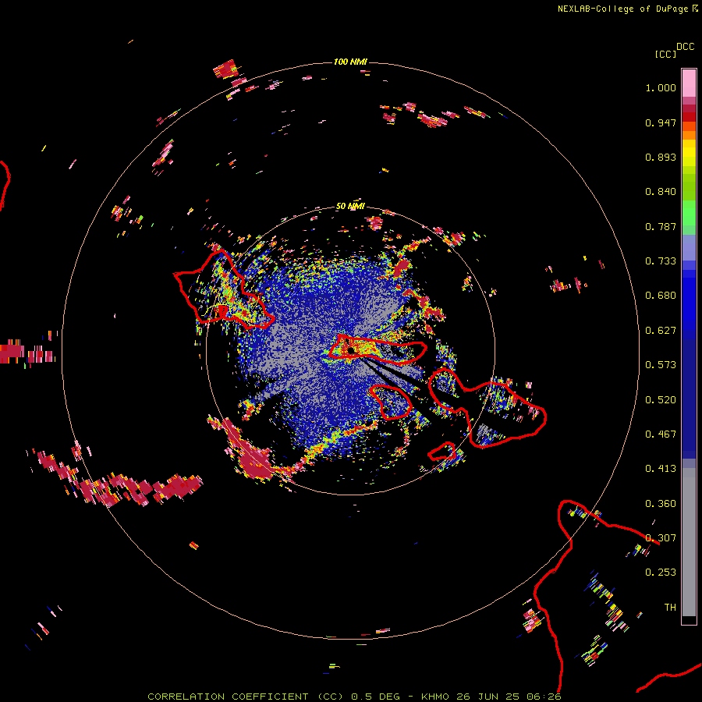Viewport: 702px width, 702px height.
Task: Click the 0.413 legend value
Action: [661, 469]
